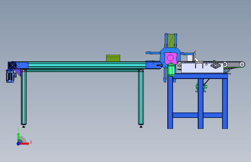Click the blue Z axis origin ball
The height and width of the screenshot is (162, 251).
pos(18,144)
